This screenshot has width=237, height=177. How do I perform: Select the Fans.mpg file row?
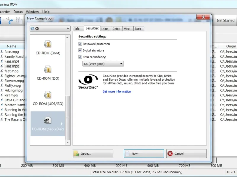(x=12, y=66)
